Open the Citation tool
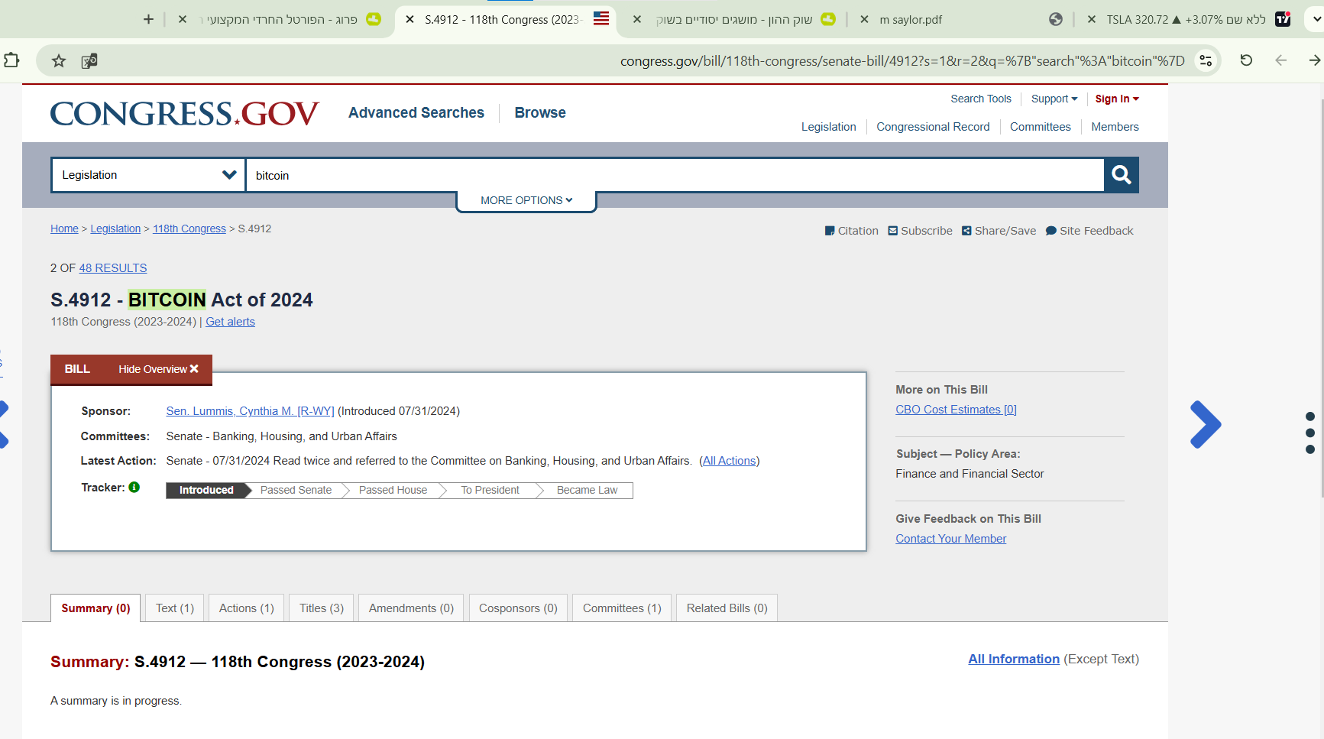Screen dimensions: 1324x739 (x=851, y=231)
